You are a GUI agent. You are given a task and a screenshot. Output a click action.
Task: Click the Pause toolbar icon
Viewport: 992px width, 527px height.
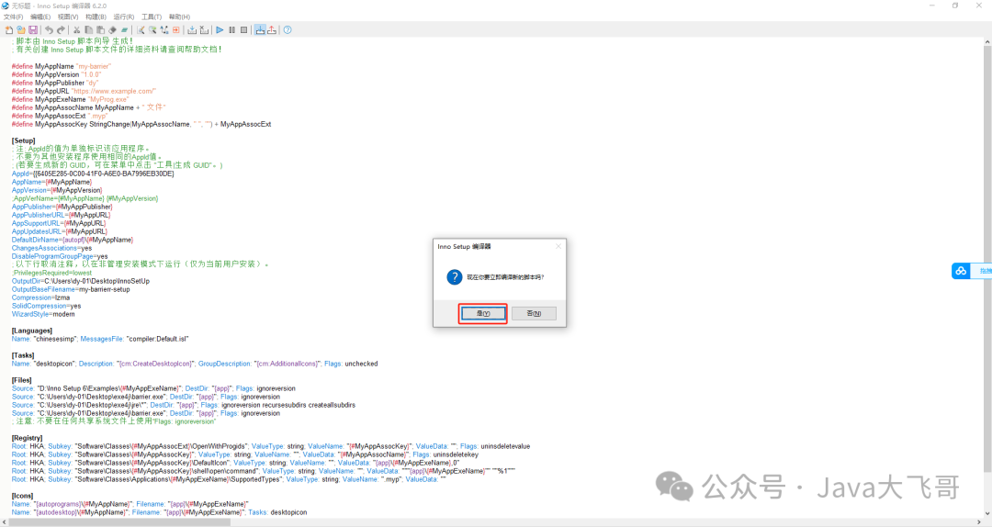point(231,29)
